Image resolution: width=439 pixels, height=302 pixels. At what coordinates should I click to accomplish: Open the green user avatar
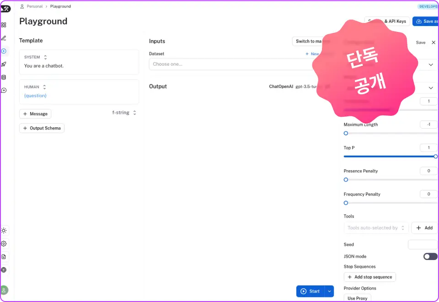(x=4, y=290)
